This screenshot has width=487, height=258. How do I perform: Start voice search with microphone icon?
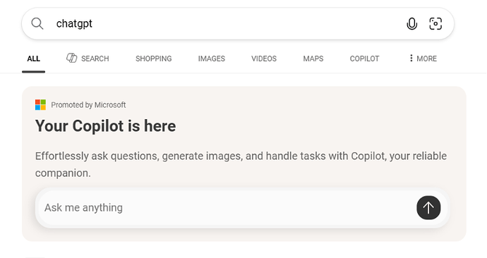click(x=412, y=23)
